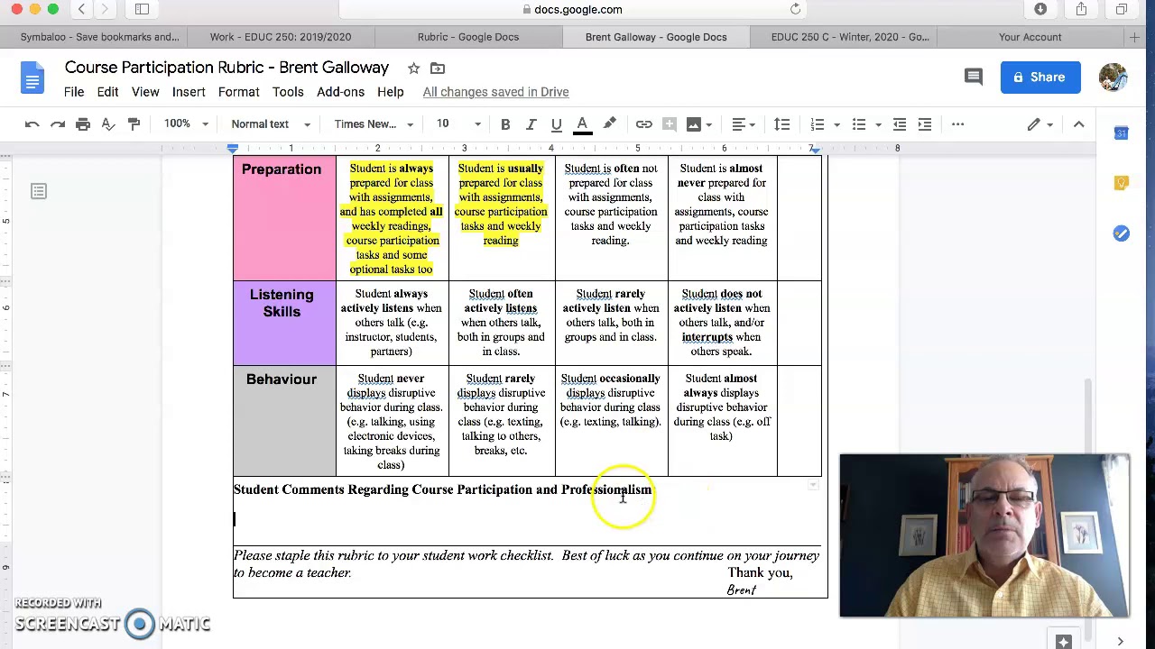1155x649 pixels.
Task: Expand the numbered list options arrow
Action: coord(836,124)
